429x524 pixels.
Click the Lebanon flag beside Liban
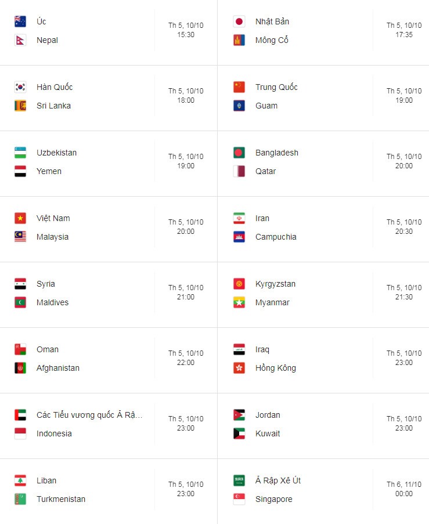click(x=20, y=480)
